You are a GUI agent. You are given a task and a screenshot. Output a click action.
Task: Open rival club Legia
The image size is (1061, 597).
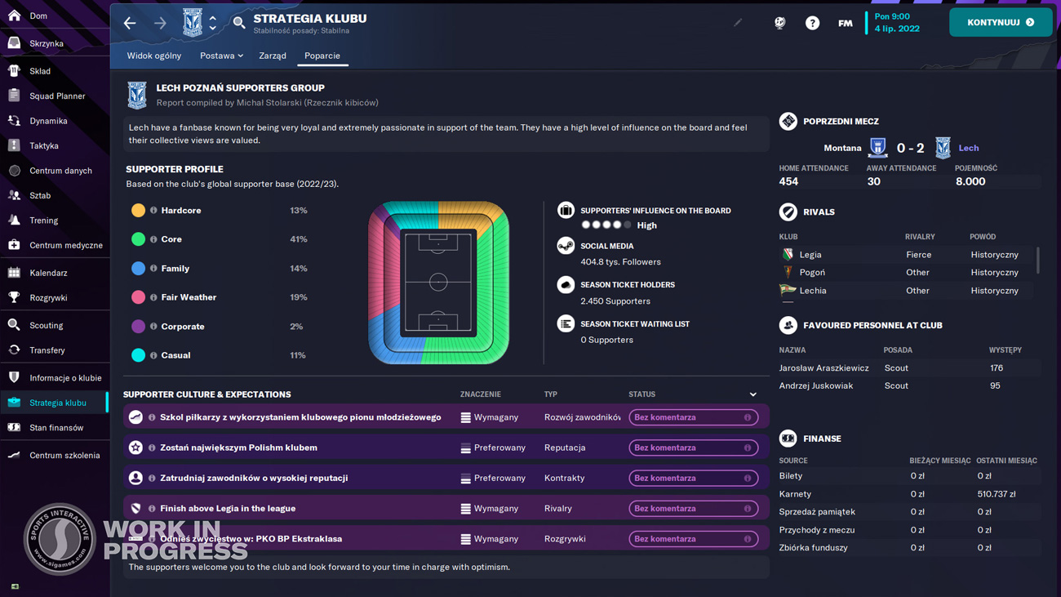click(x=810, y=255)
